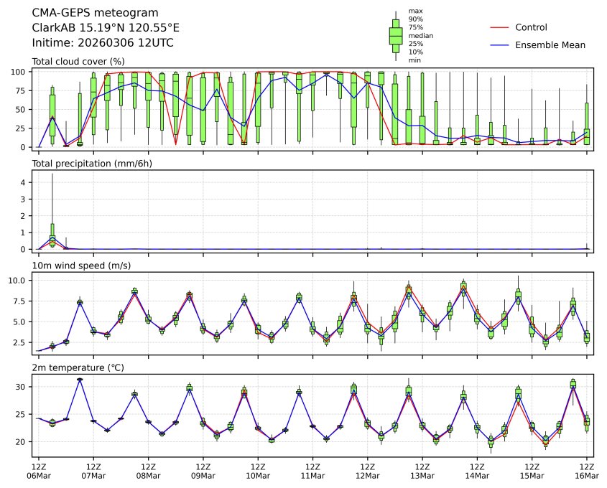
Task: Select the "Ensemble Mean" legend label
Action: [x=550, y=45]
